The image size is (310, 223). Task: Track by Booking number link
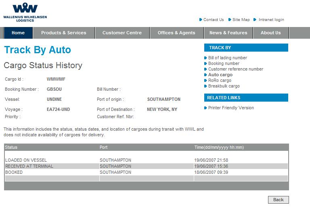224,63
